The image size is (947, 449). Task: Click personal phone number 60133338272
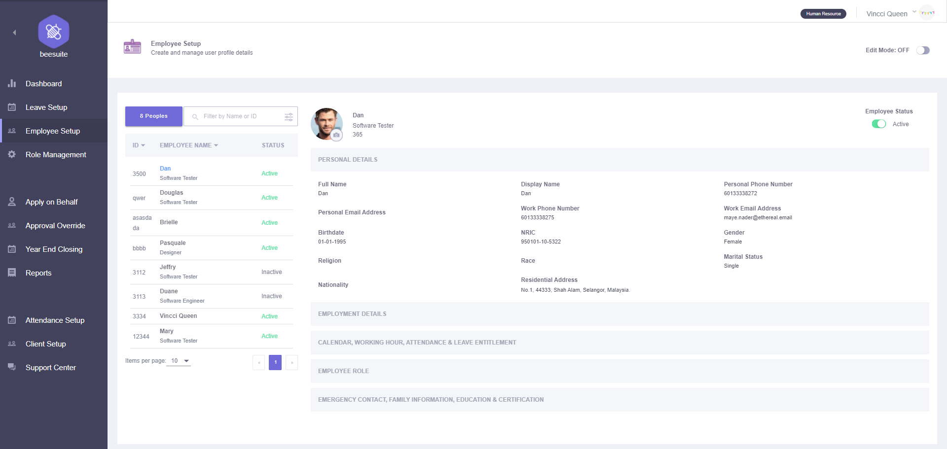click(740, 193)
